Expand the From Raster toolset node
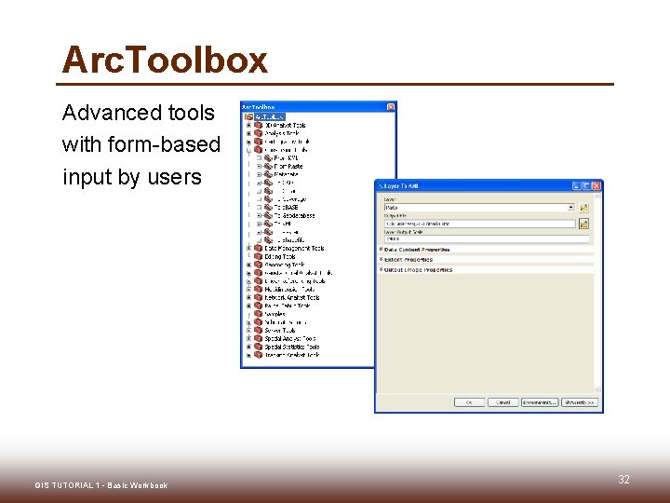The height and width of the screenshot is (503, 670). coord(259,167)
